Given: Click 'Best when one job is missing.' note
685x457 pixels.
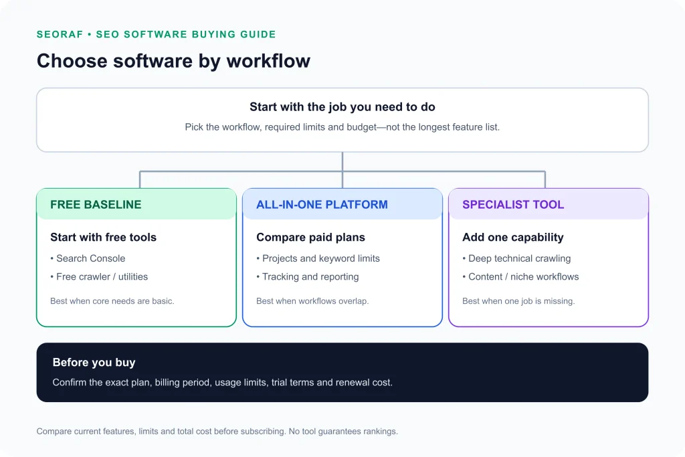Looking at the screenshot, I should 518,301.
